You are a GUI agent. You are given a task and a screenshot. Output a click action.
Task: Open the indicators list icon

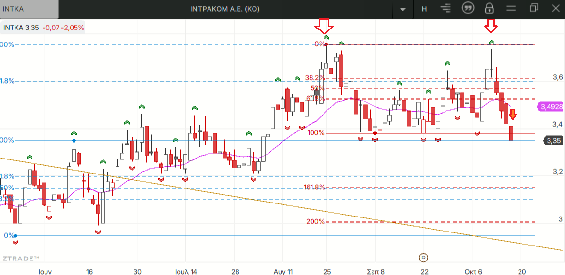(446, 9)
